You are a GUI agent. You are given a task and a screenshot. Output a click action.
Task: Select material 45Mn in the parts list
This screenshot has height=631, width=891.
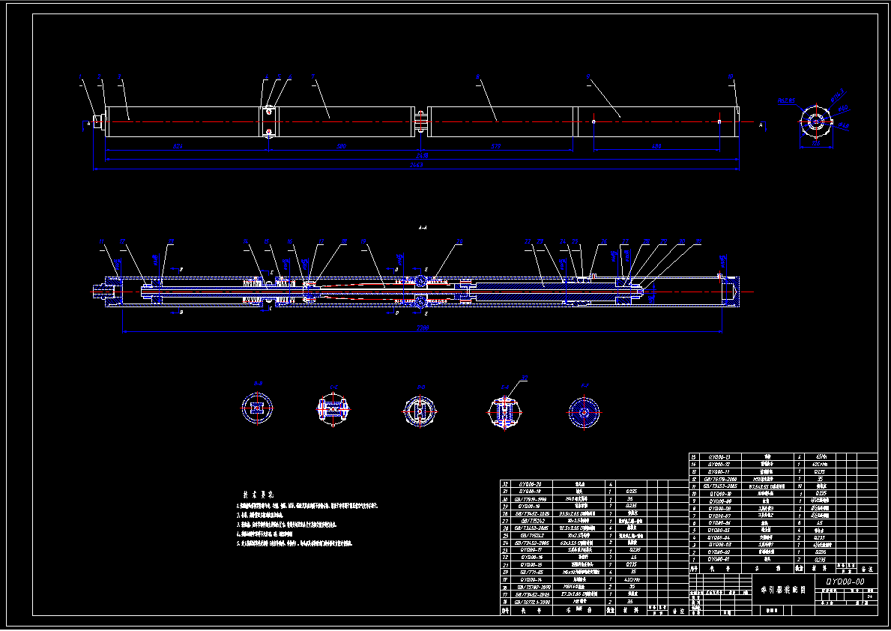point(821,457)
